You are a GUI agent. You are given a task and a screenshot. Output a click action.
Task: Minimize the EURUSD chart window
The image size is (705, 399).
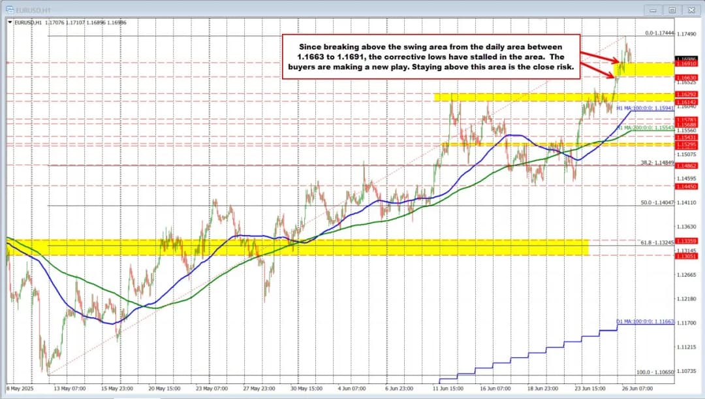[653, 10]
